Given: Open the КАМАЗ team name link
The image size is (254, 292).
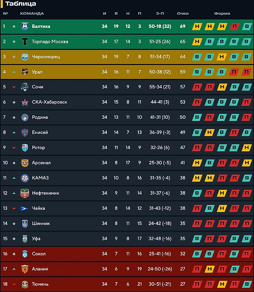Looking at the screenshot, I should (40, 178).
